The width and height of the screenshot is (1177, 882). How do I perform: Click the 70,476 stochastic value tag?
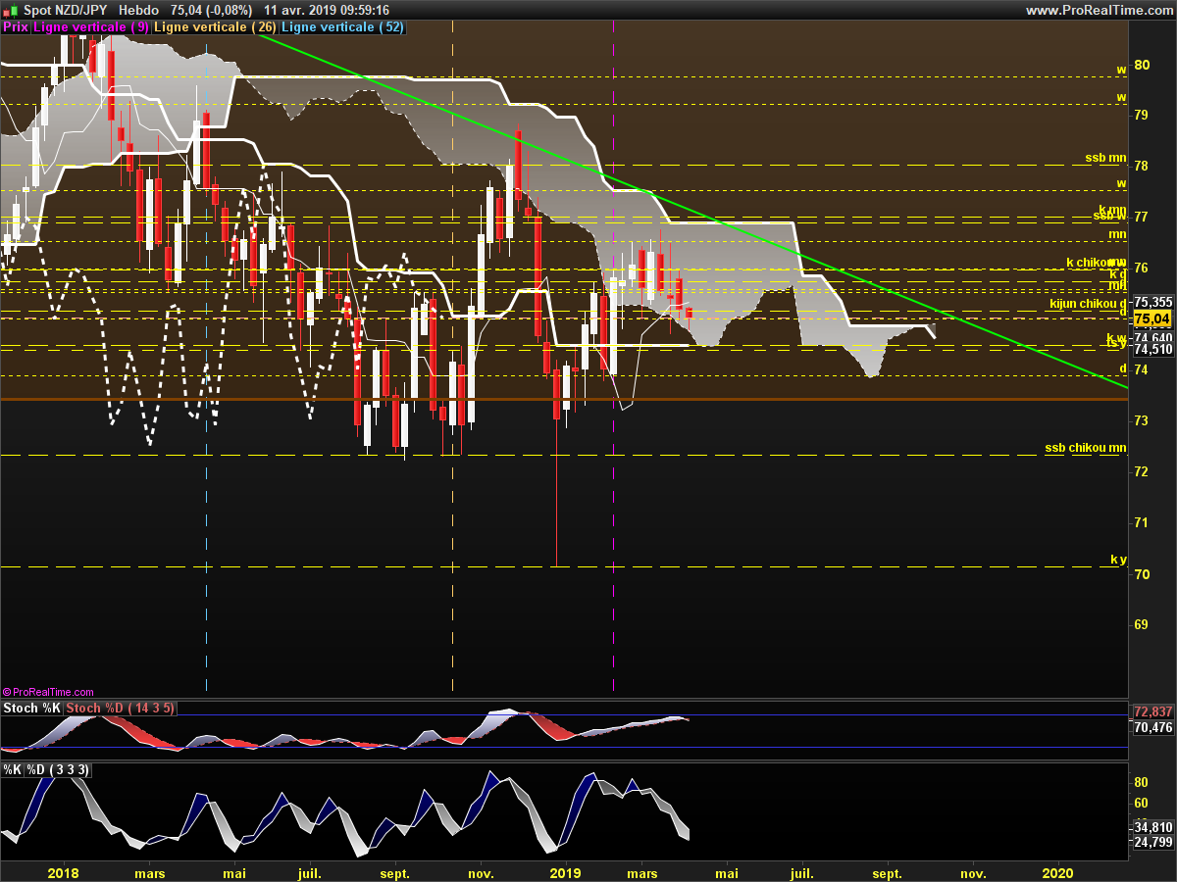pyautogui.click(x=1152, y=727)
